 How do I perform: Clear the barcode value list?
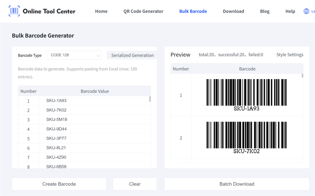click(x=135, y=184)
